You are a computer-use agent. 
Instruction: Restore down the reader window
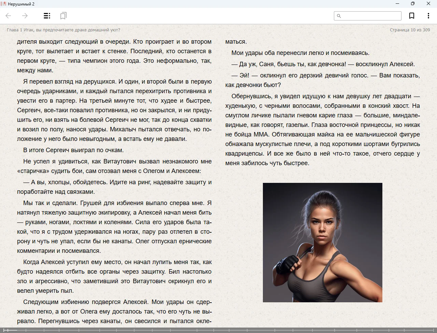click(413, 4)
